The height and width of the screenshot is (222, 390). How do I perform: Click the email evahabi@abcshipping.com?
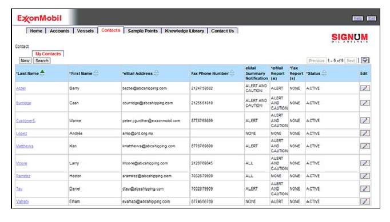pyautogui.click(x=146, y=201)
